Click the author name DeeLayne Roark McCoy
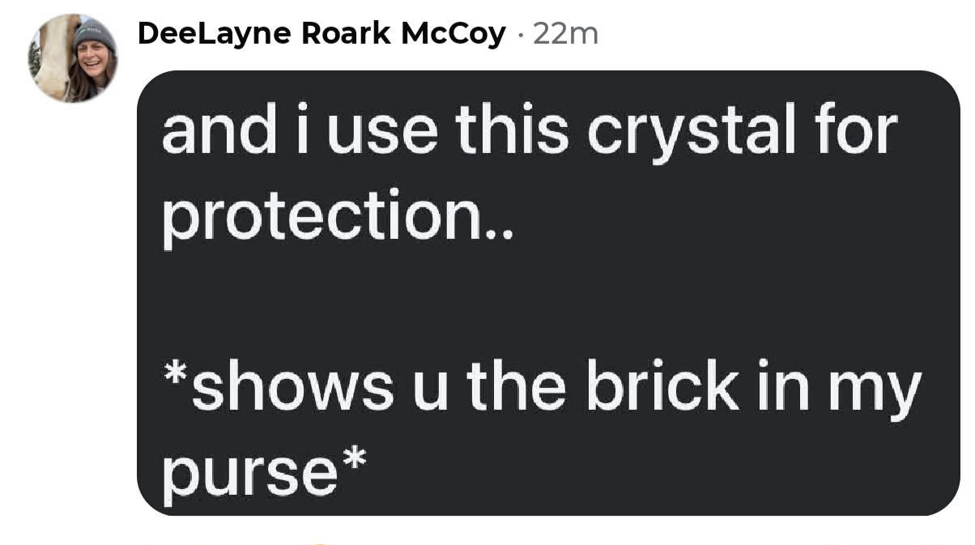The width and height of the screenshot is (975, 545). click(x=321, y=34)
